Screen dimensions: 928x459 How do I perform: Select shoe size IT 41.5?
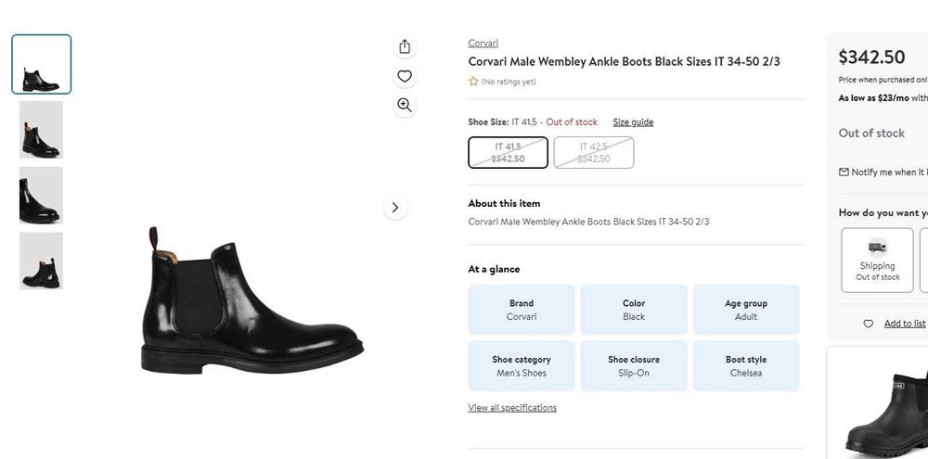pos(508,153)
